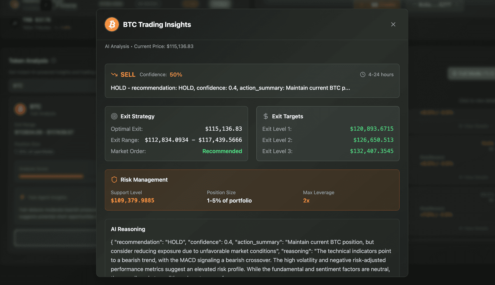Click the Support Level value $109,379.9885
Screen dimensions: 495x285
132,201
